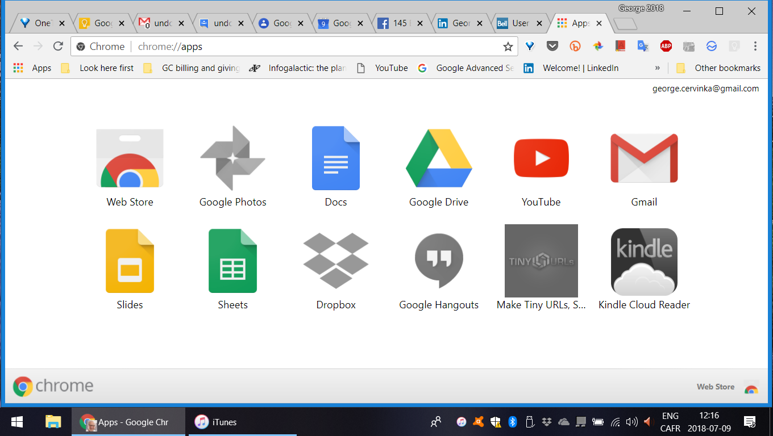
Task: Click the colorful pinwheel extension icon
Action: 597,47
